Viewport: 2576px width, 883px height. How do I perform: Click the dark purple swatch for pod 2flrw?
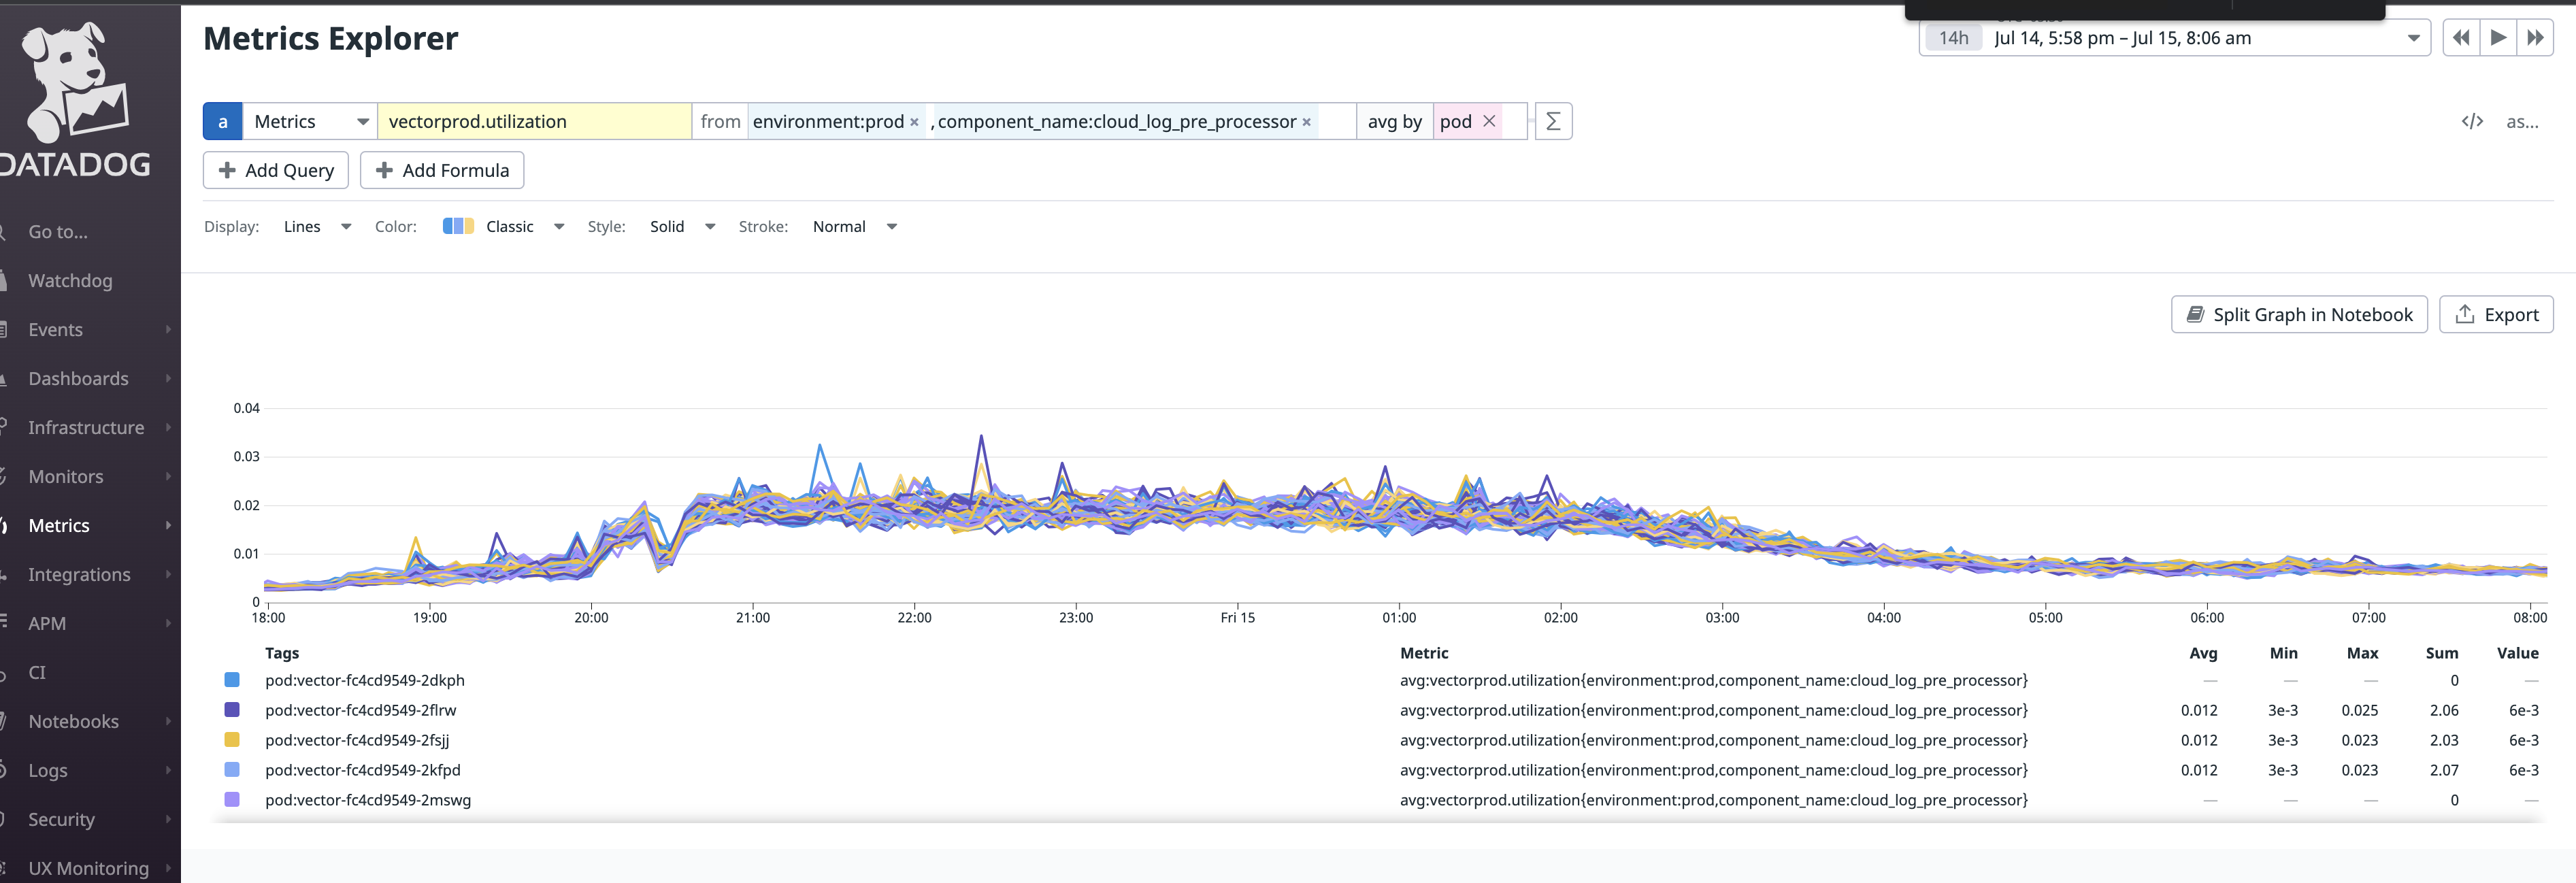tap(232, 710)
